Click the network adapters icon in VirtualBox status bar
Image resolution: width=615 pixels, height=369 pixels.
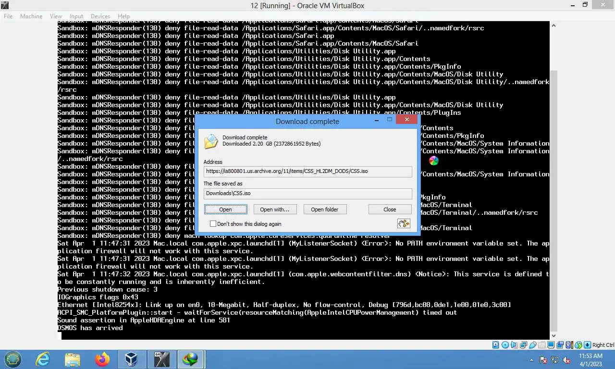[x=523, y=345]
